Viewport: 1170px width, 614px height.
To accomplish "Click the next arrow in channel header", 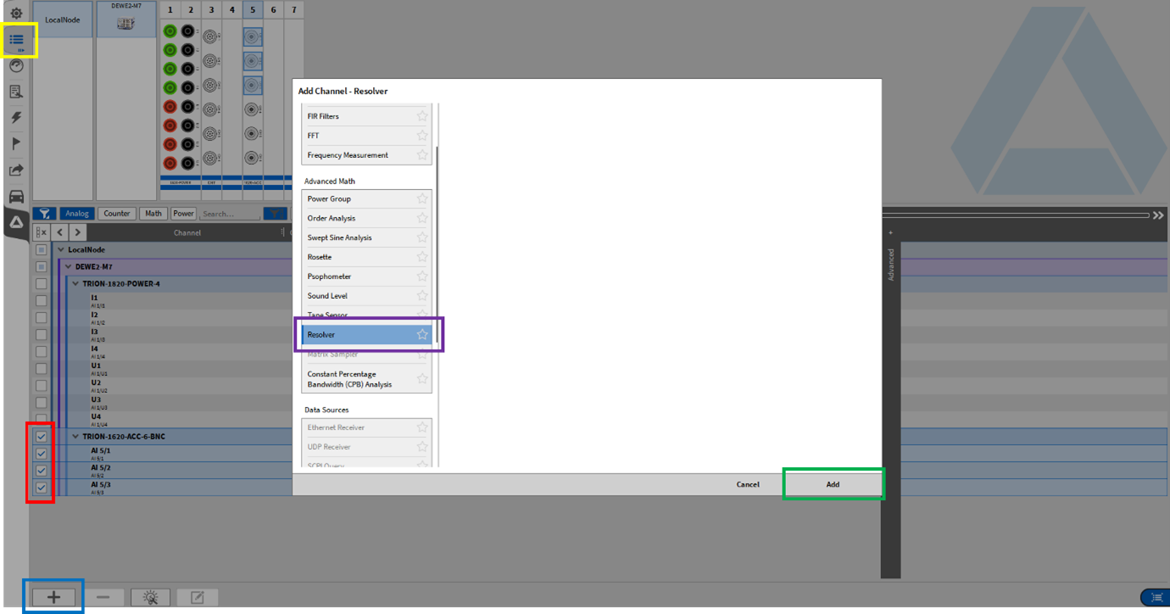I will (x=77, y=232).
